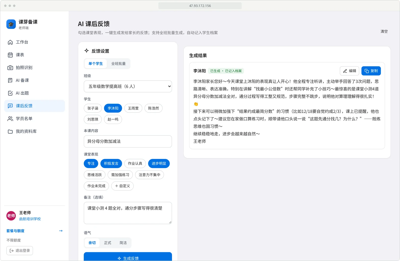Click 清空 to clear results
This screenshot has width=400, height=261.
(384, 31)
